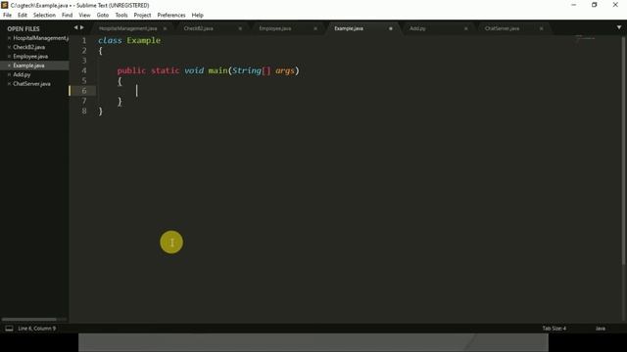Open the Java syntax selector
Image resolution: width=627 pixels, height=352 pixels.
[x=601, y=329]
